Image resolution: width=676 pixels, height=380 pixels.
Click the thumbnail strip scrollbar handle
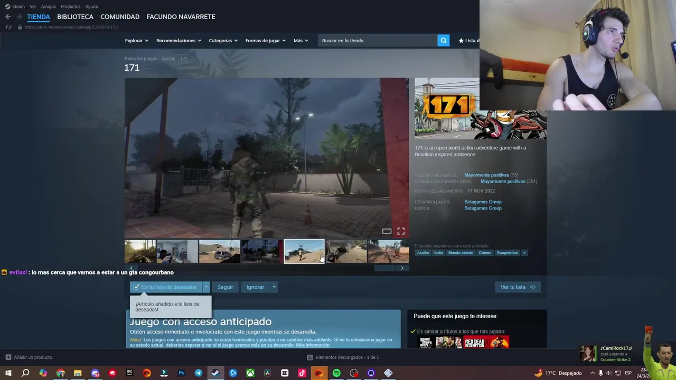pos(384,268)
